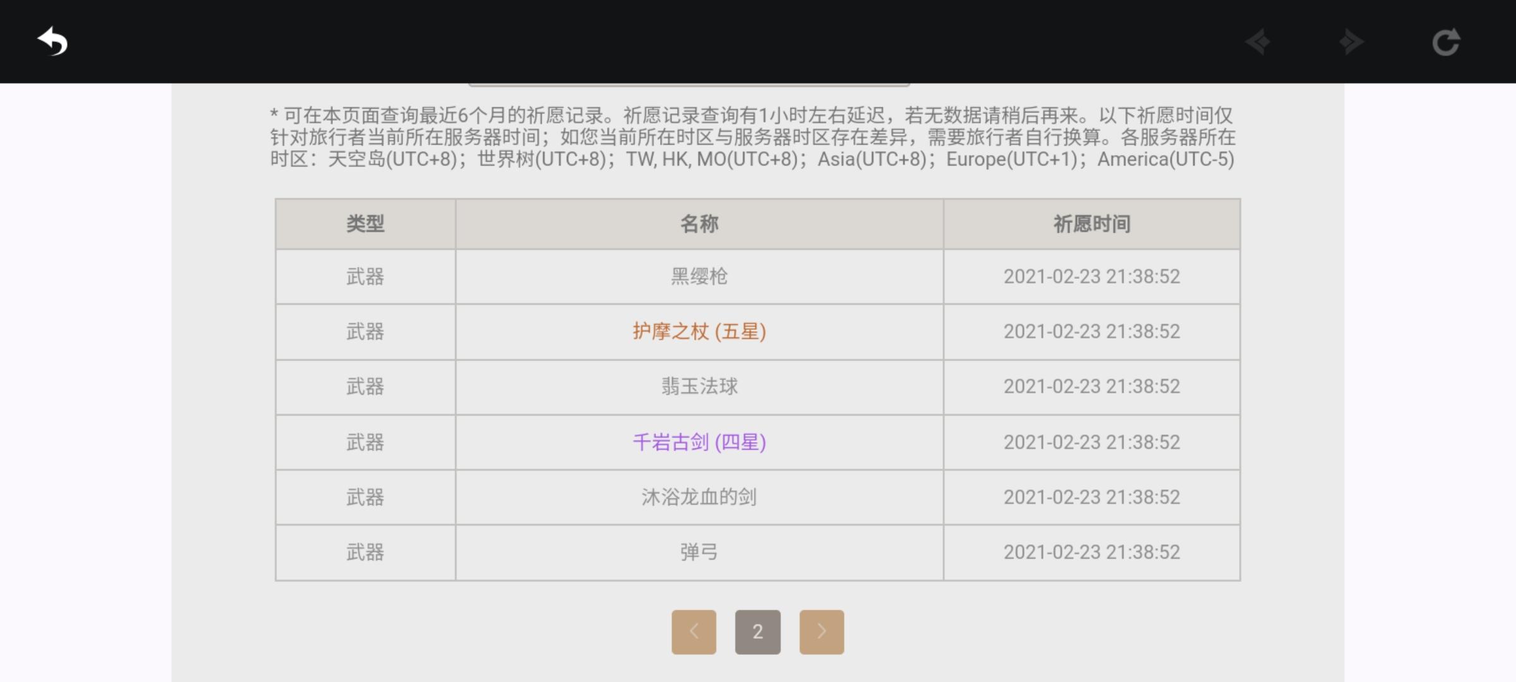The height and width of the screenshot is (682, 1516).
Task: Select the 类型 column header
Action: pyautogui.click(x=365, y=224)
